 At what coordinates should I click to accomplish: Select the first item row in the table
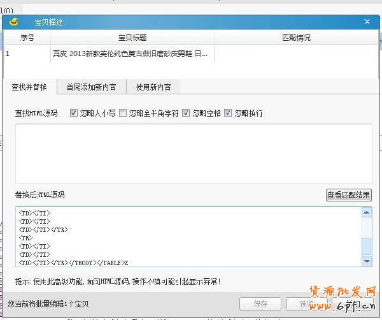[x=127, y=54]
